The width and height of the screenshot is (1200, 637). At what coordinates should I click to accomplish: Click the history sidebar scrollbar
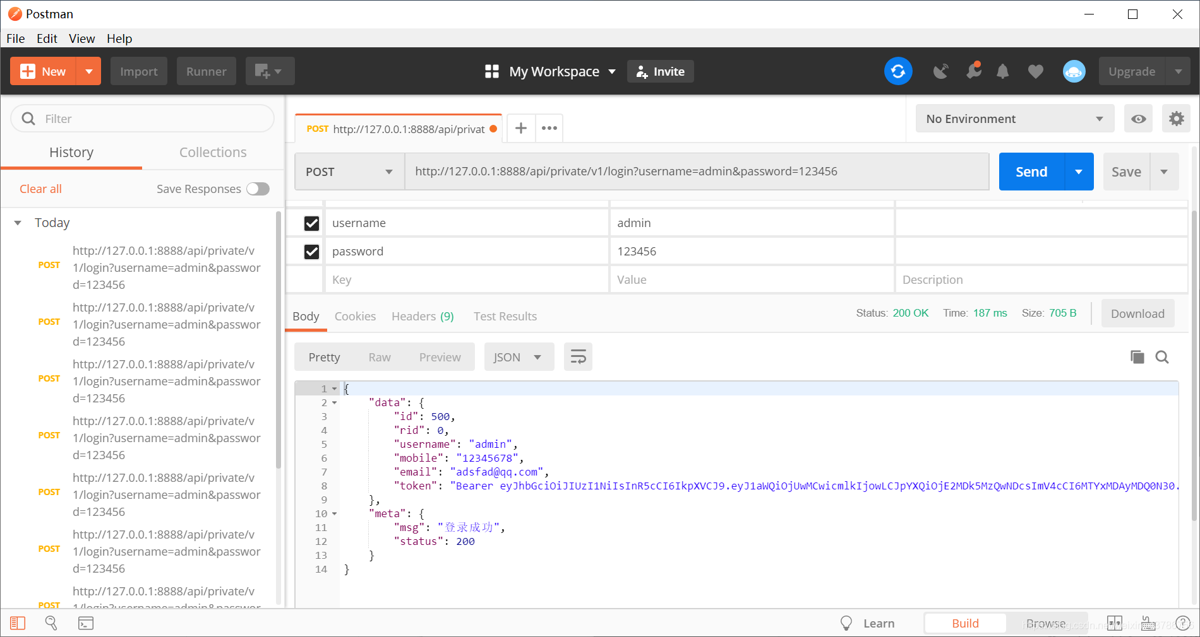[279, 341]
